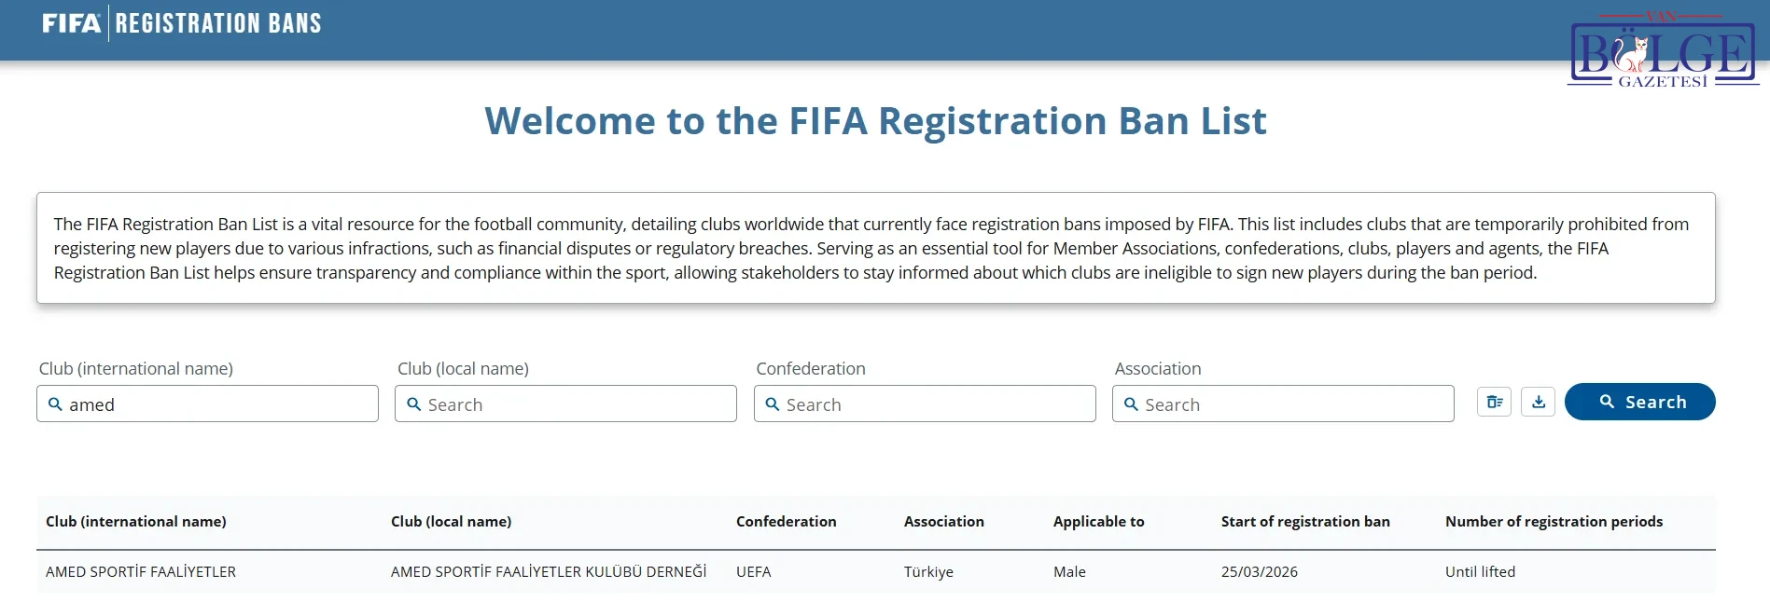1770x616 pixels.
Task: Sort by Number of registration periods column
Action: click(1554, 521)
